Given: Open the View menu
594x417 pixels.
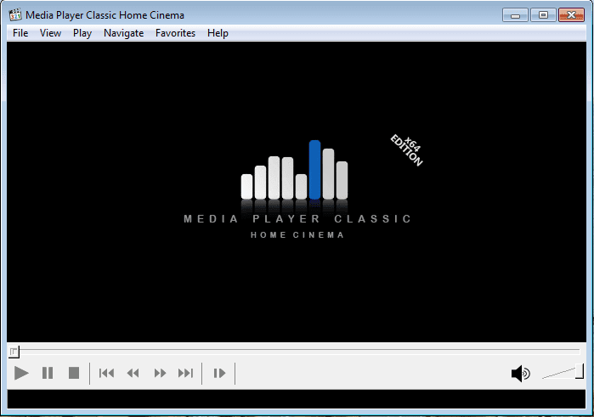Looking at the screenshot, I should [50, 33].
